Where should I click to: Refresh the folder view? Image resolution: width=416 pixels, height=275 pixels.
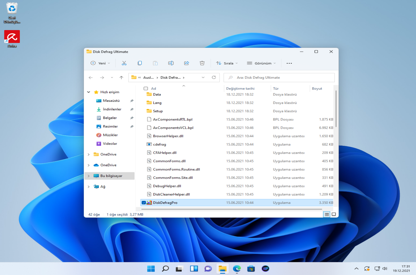click(214, 77)
